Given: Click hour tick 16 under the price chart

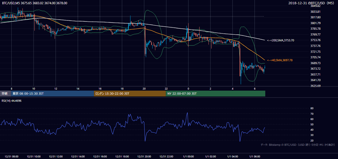Looking at the screenshot, I should tap(100, 89).
